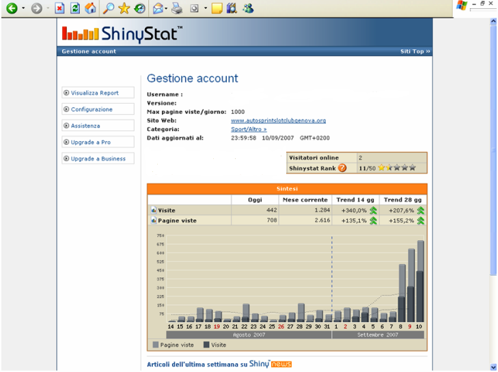Image resolution: width=498 pixels, height=372 pixels.
Task: Open History with the clock globe icon
Action: 140,8
